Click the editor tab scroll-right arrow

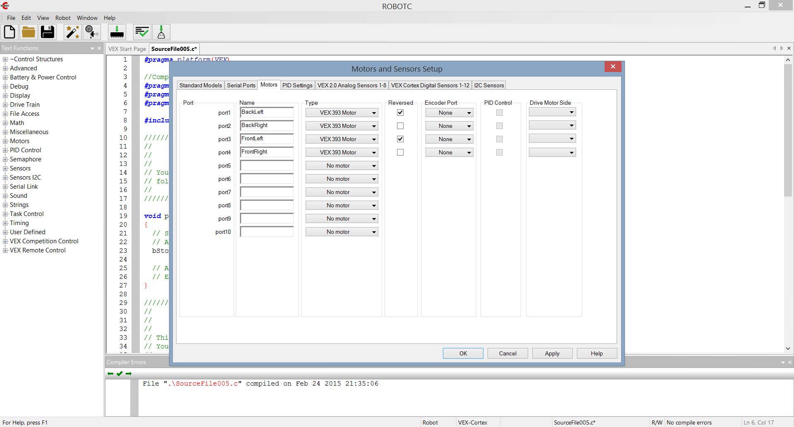[x=782, y=48]
